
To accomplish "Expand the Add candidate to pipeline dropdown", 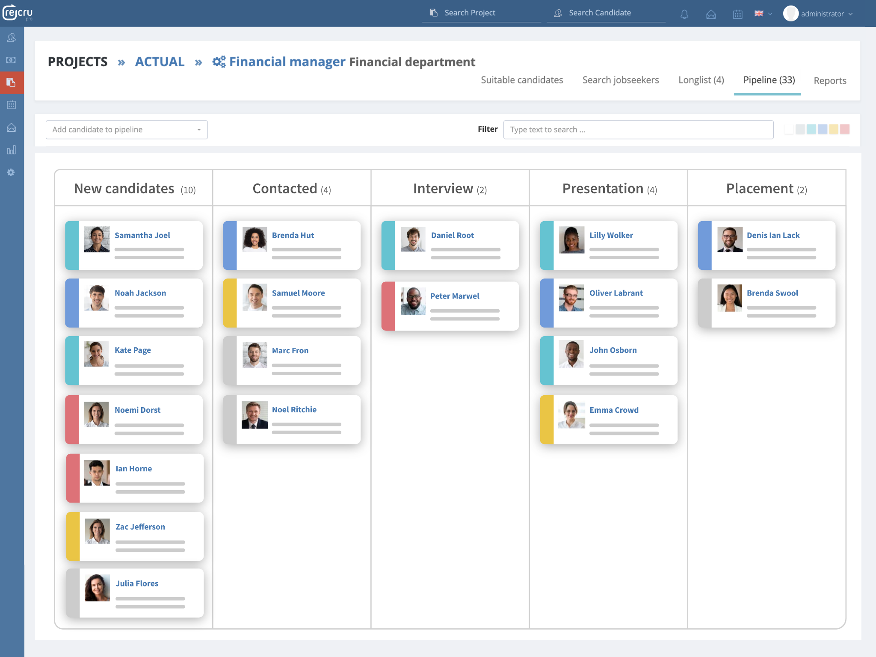I will point(127,130).
